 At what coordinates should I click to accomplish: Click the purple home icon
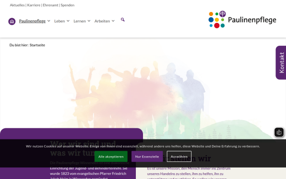pyautogui.click(x=12, y=21)
